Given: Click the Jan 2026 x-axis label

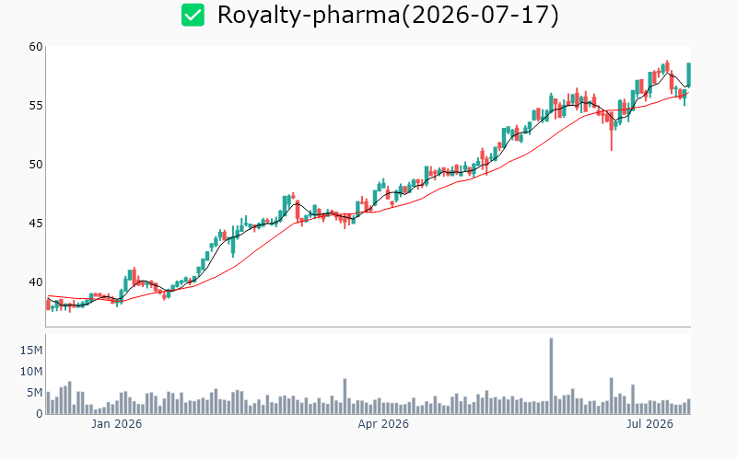Looking at the screenshot, I should click(x=116, y=424).
